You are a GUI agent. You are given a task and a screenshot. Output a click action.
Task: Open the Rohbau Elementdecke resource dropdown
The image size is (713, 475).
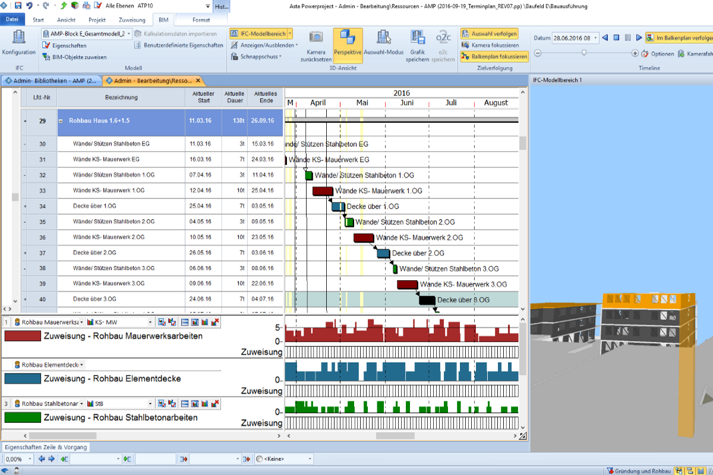(x=81, y=365)
